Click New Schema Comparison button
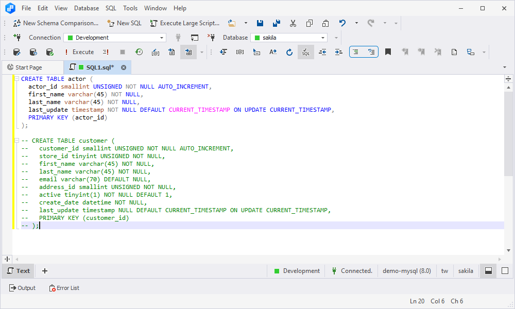515x309 pixels. (56, 23)
